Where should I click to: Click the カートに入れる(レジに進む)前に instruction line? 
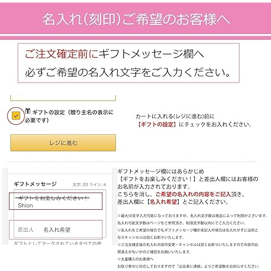(x=175, y=116)
